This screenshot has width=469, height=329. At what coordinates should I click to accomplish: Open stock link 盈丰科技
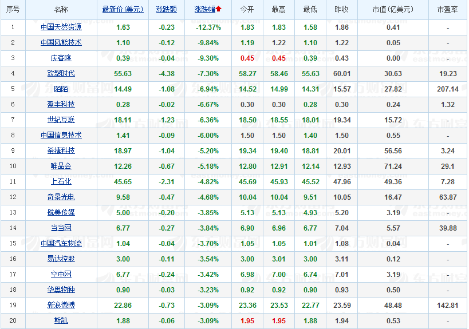point(61,104)
